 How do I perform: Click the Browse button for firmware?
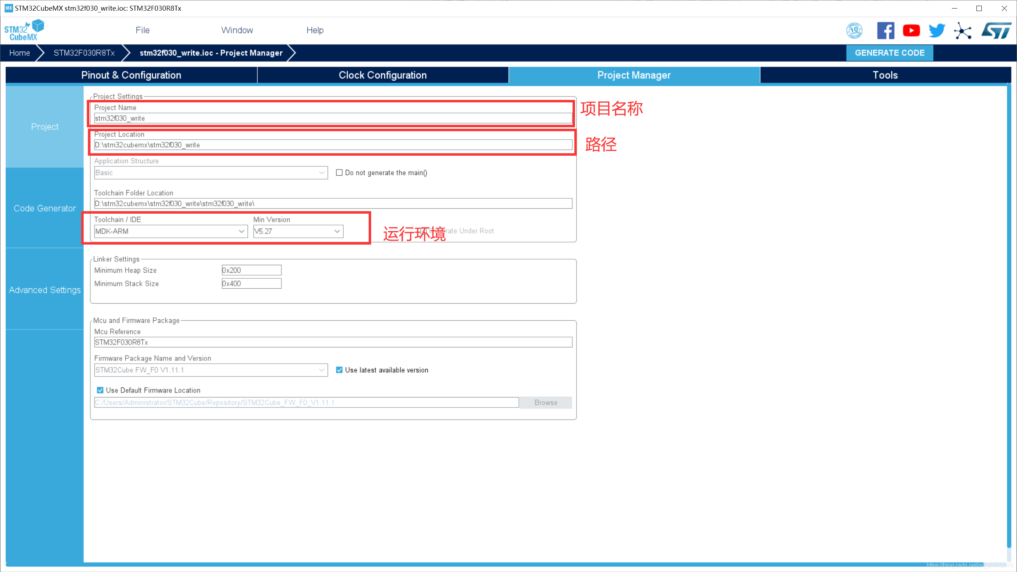pos(546,402)
